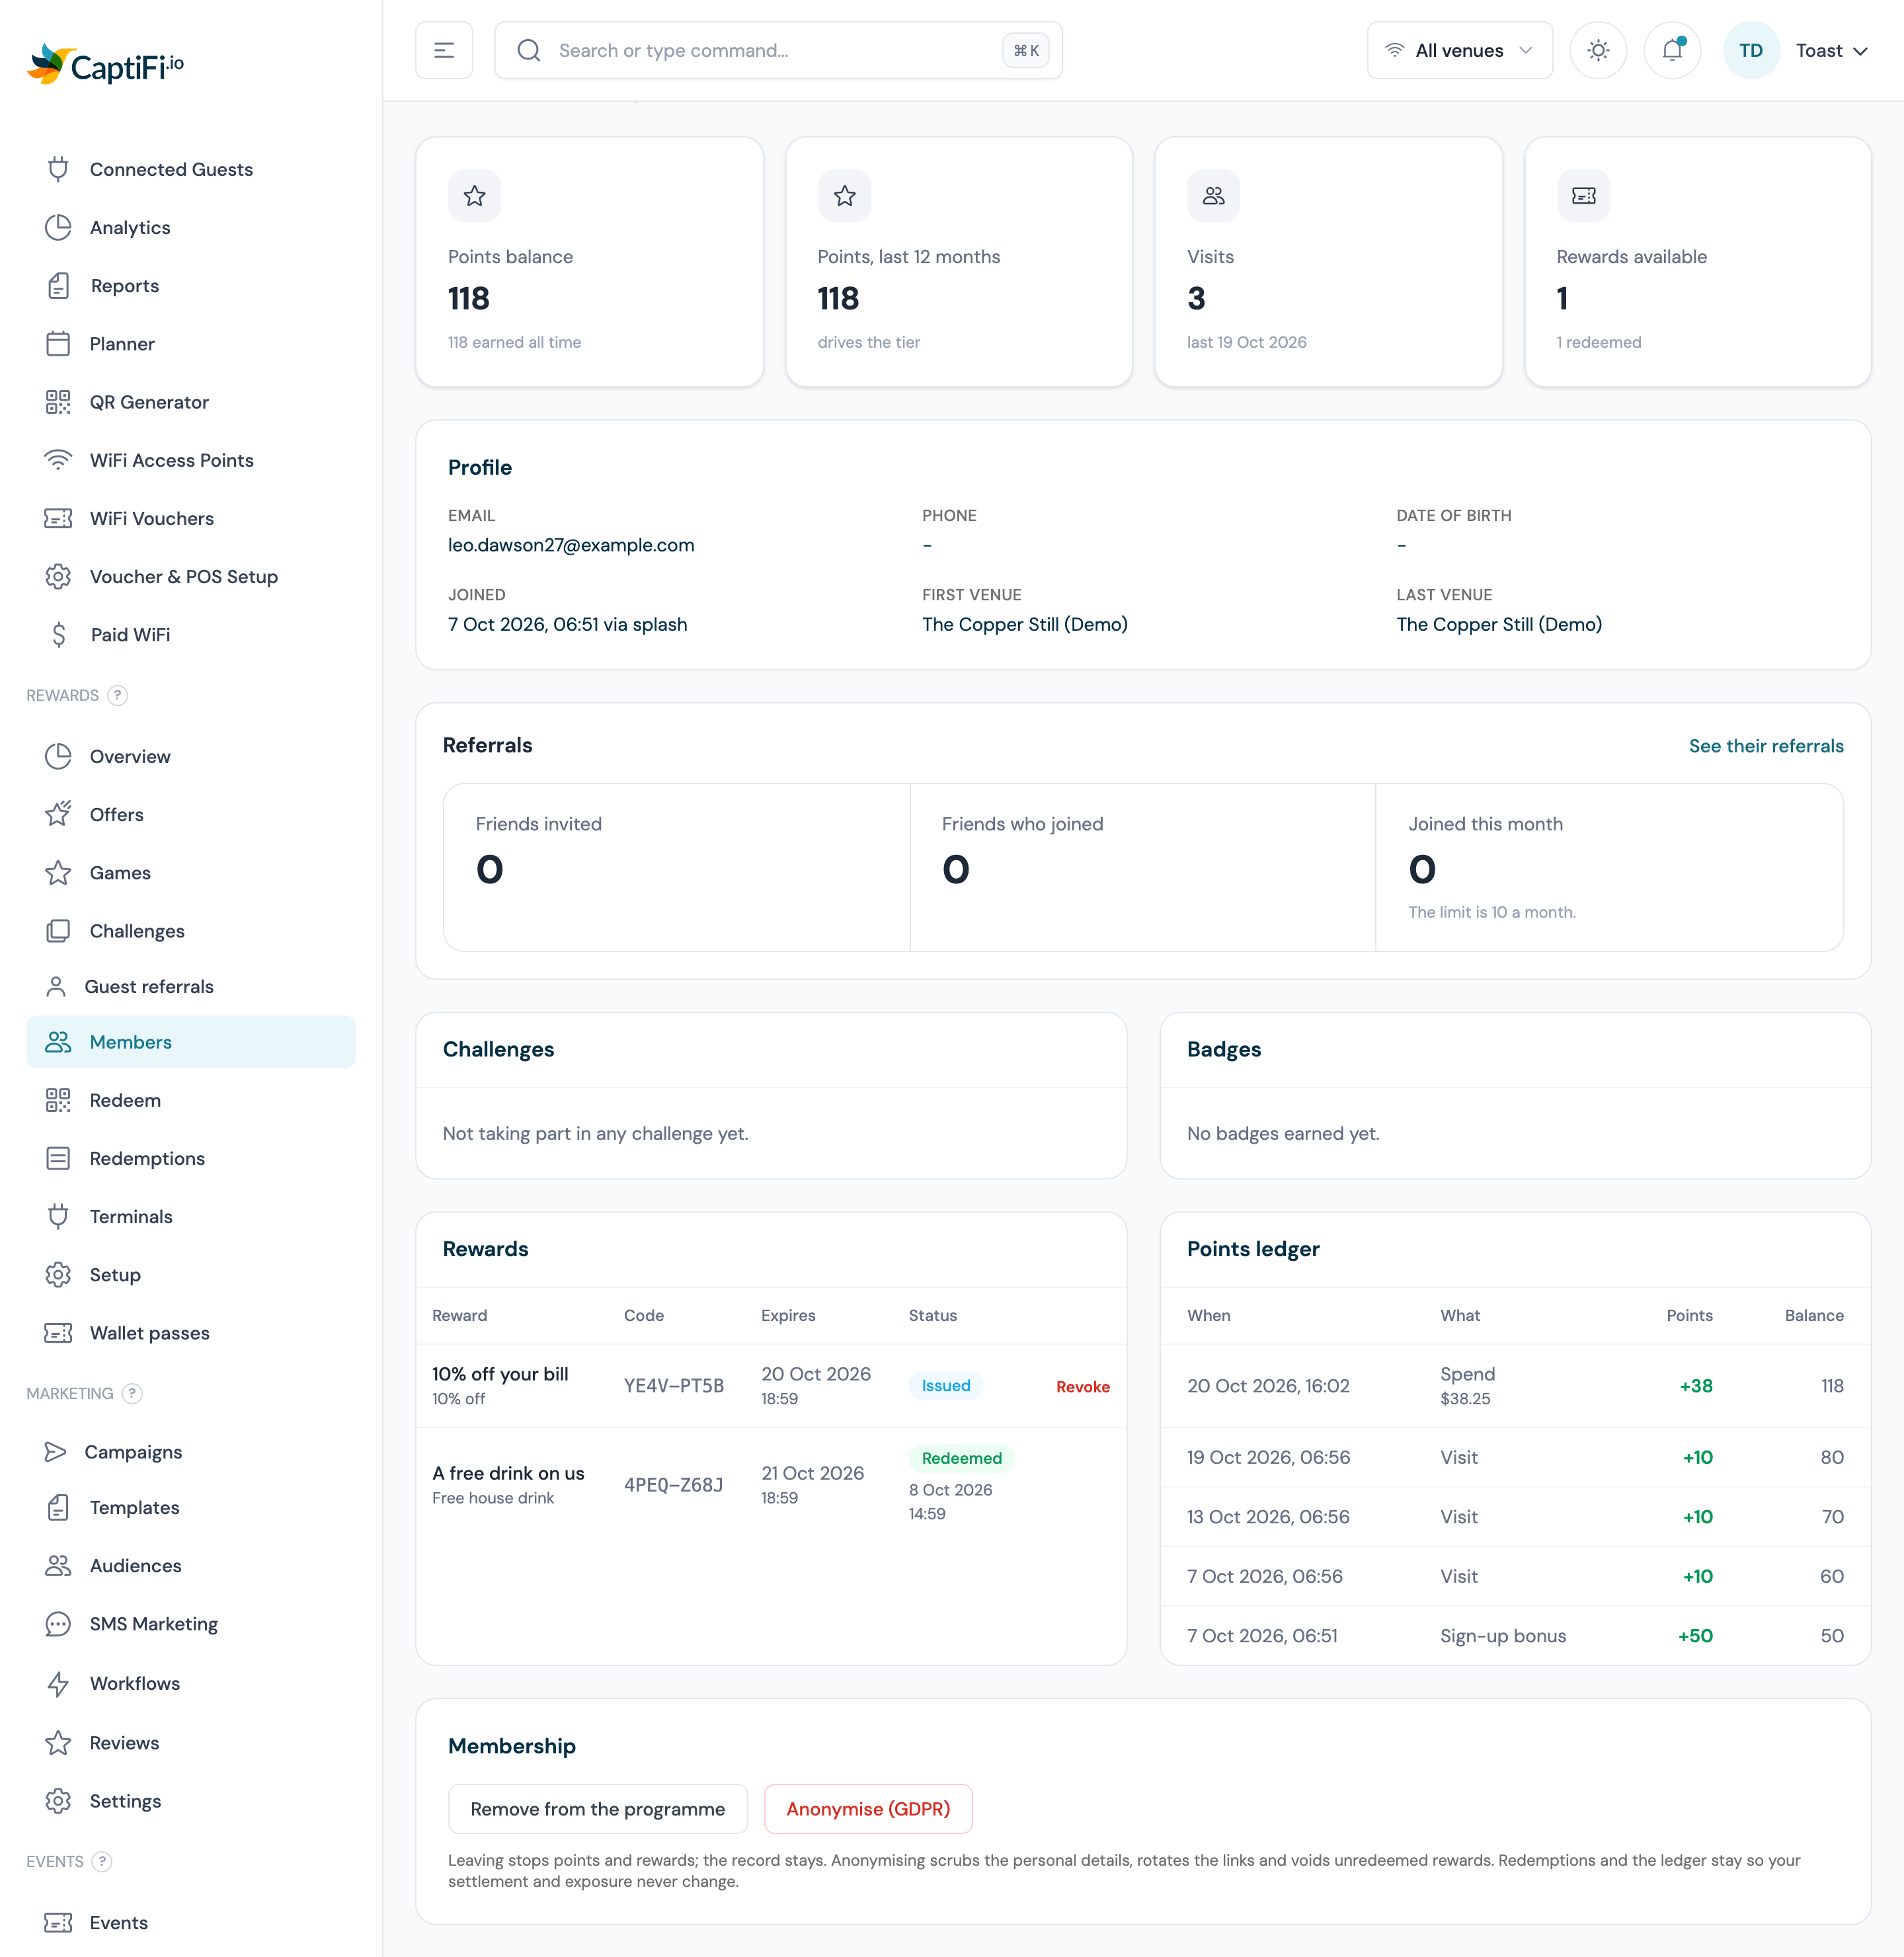The image size is (1904, 1957).
Task: Toggle the sidebar menu hamburger icon
Action: click(x=444, y=50)
